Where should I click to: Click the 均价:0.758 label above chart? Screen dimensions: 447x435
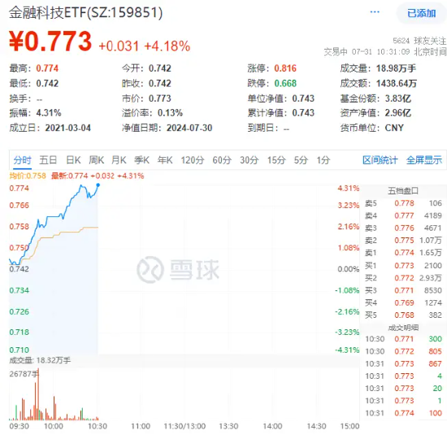(x=28, y=176)
